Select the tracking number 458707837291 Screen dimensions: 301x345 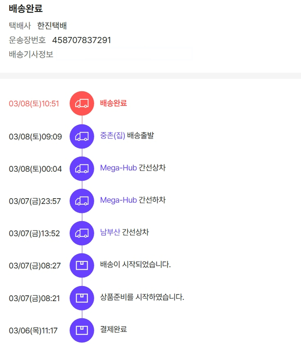click(81, 40)
